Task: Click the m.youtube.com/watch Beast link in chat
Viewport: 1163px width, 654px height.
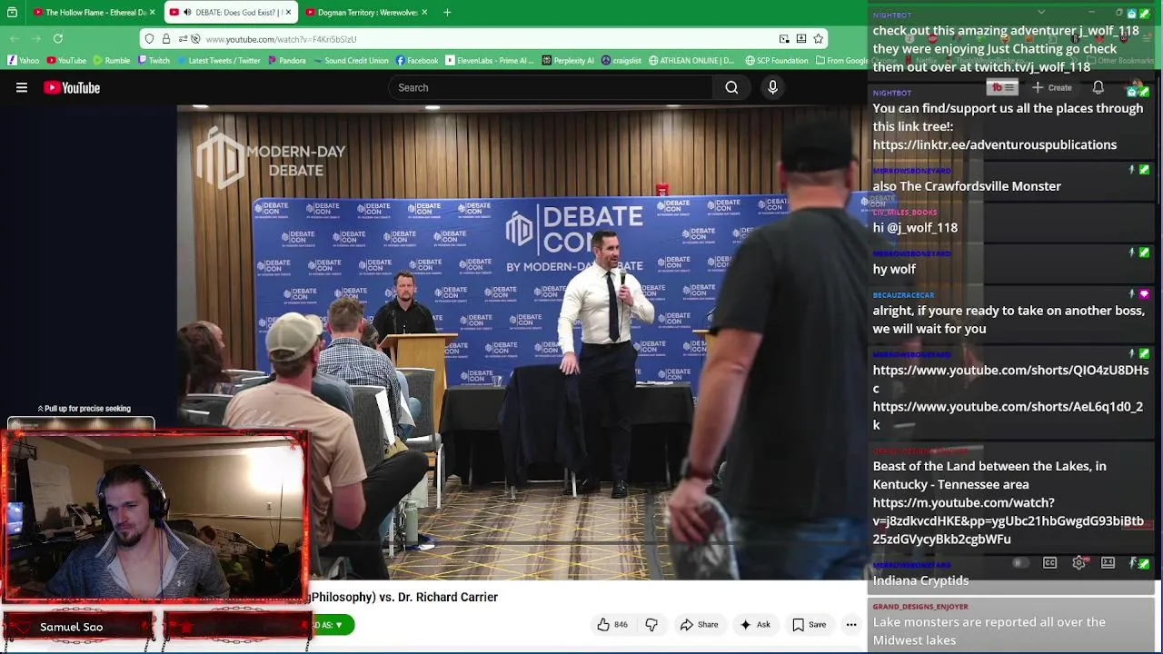Action: (1008, 521)
